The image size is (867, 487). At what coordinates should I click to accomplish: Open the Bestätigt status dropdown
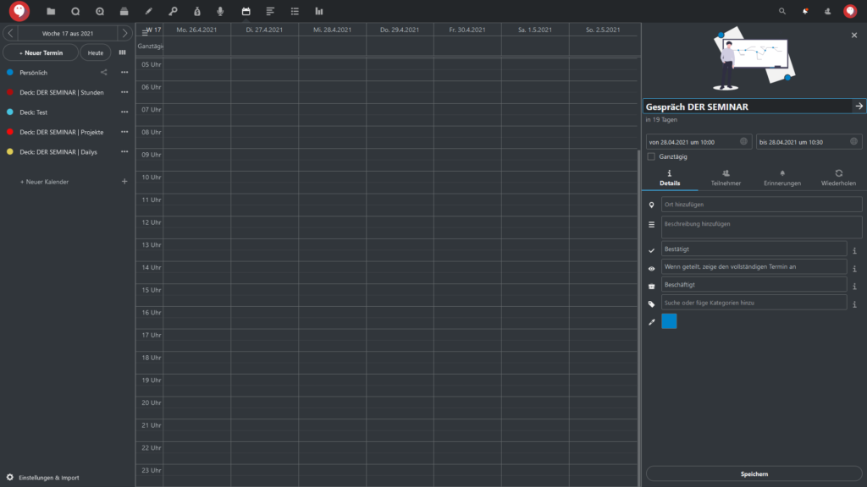[x=754, y=249]
